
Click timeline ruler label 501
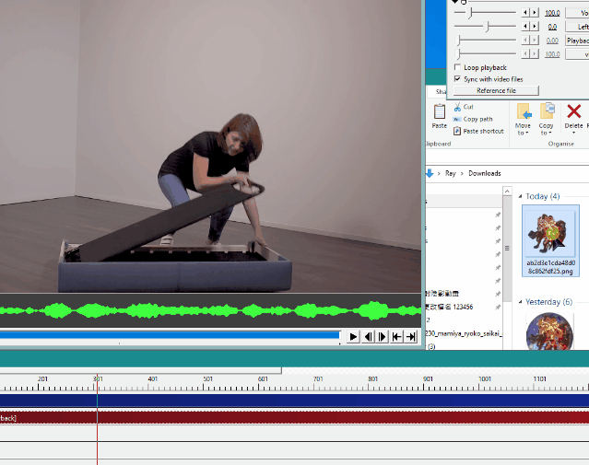coord(207,379)
